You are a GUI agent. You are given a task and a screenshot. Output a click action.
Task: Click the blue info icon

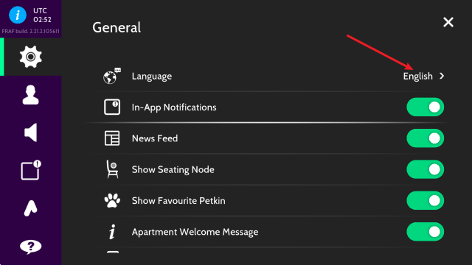click(x=18, y=15)
